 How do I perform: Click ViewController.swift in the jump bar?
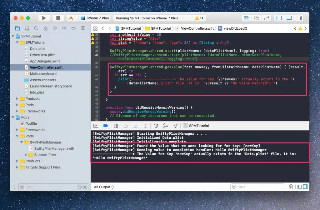(195, 28)
